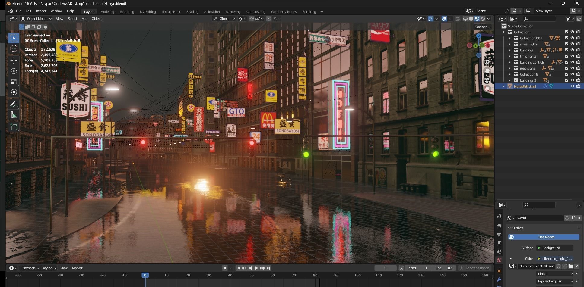The image size is (584, 287).
Task: Open the Object properties tab
Action: click(499, 271)
